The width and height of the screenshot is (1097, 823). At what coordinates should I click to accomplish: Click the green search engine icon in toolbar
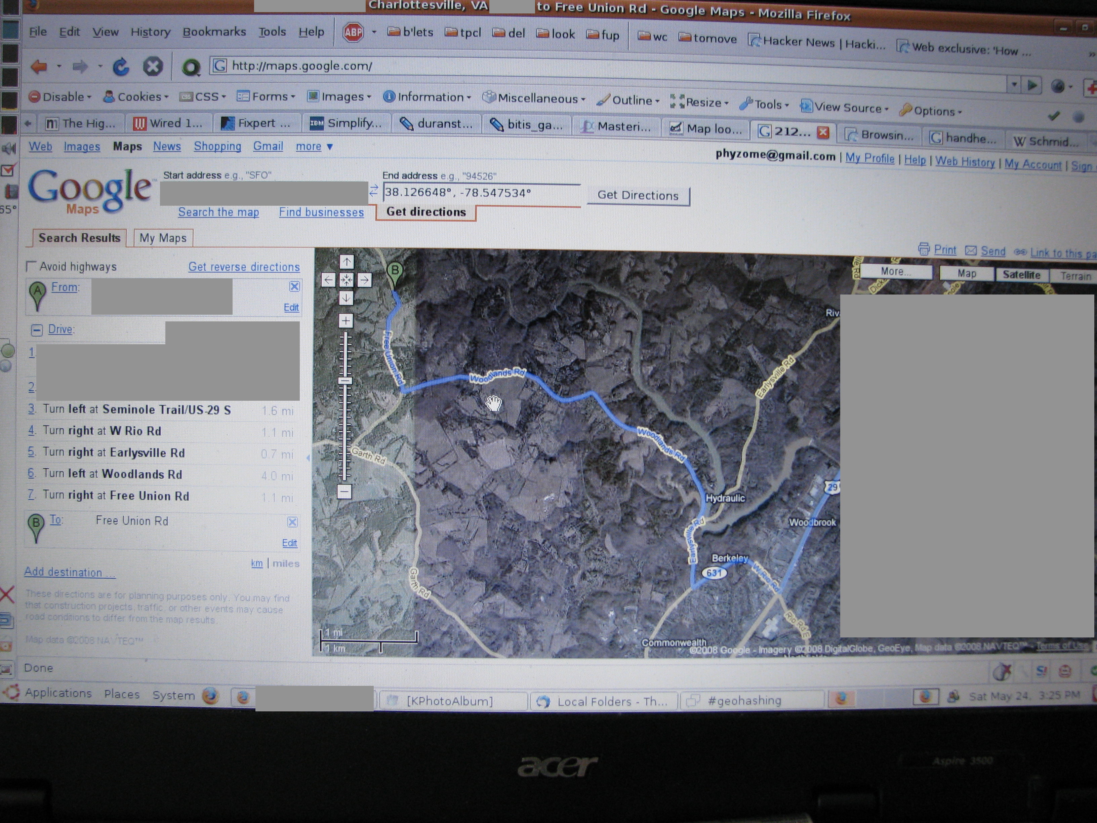point(191,67)
